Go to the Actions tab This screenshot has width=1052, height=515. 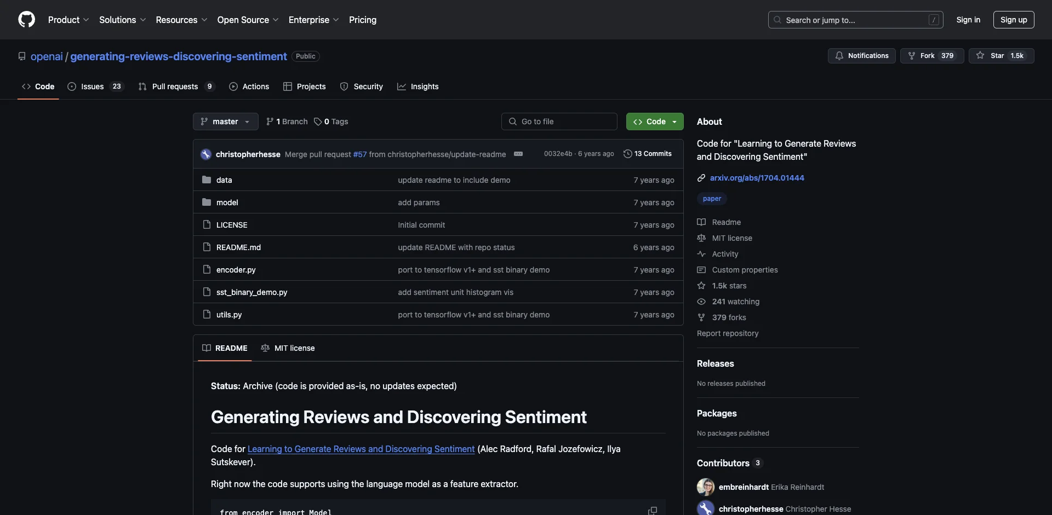pyautogui.click(x=249, y=86)
